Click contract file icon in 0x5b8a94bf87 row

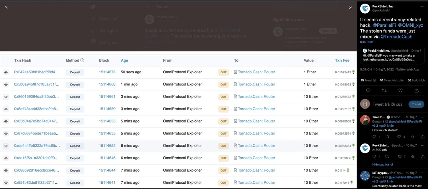click(235, 84)
